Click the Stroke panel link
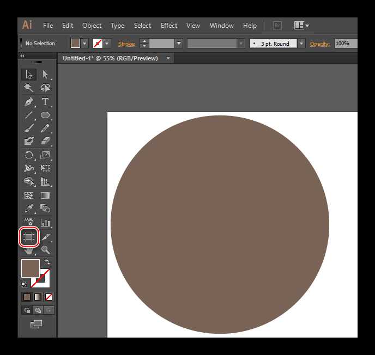Screen dimensions: 375x355 [127, 44]
